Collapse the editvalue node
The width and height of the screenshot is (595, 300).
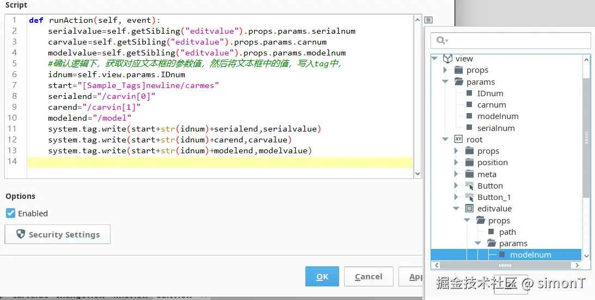coord(456,209)
